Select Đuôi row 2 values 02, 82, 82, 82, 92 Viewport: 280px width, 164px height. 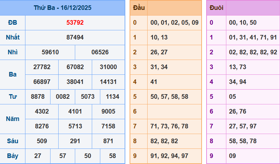253,52
